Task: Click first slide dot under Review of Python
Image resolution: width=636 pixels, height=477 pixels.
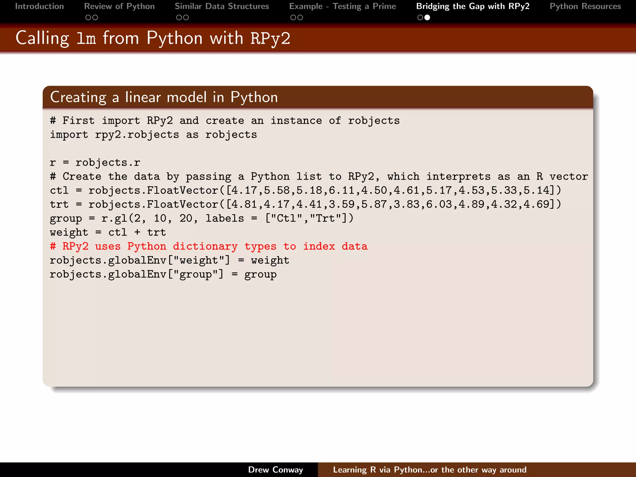Action: click(x=88, y=18)
